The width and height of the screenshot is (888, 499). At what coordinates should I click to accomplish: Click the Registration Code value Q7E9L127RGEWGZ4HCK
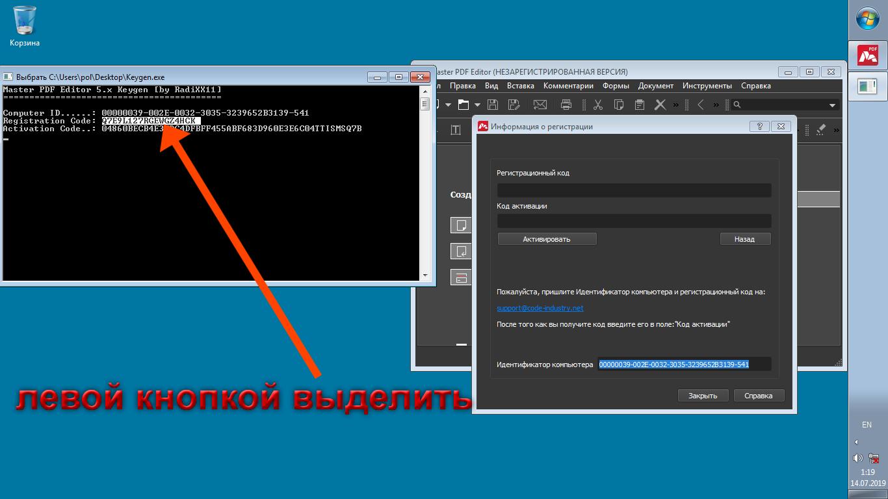(151, 121)
